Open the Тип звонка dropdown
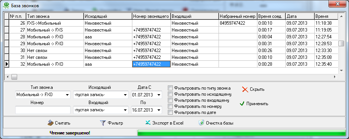This screenshot has width=349, height=139. click(67, 95)
